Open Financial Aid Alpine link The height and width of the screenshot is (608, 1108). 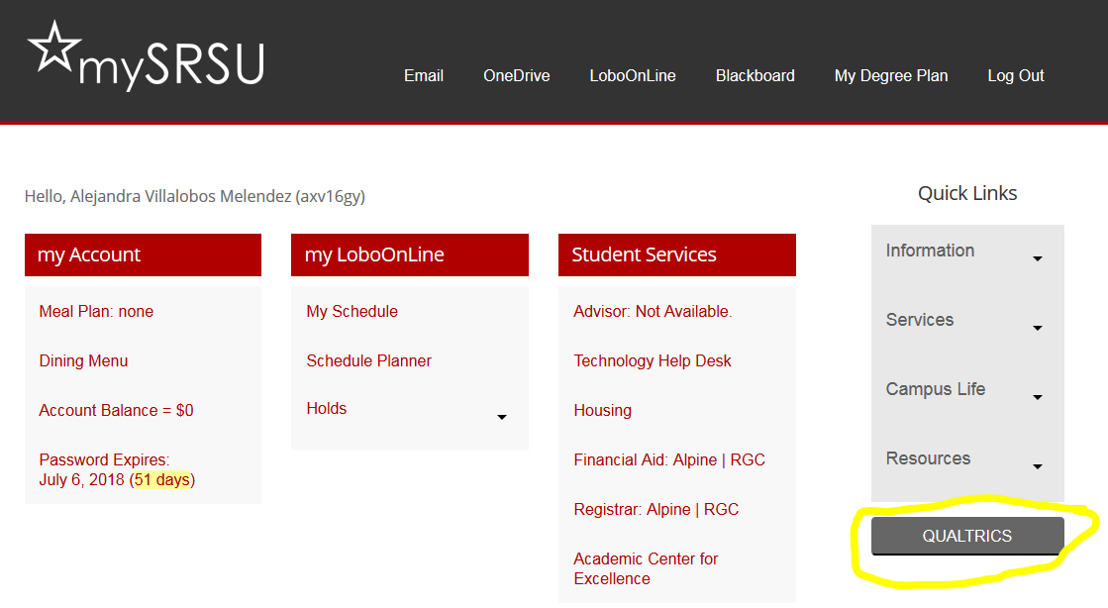tap(695, 459)
